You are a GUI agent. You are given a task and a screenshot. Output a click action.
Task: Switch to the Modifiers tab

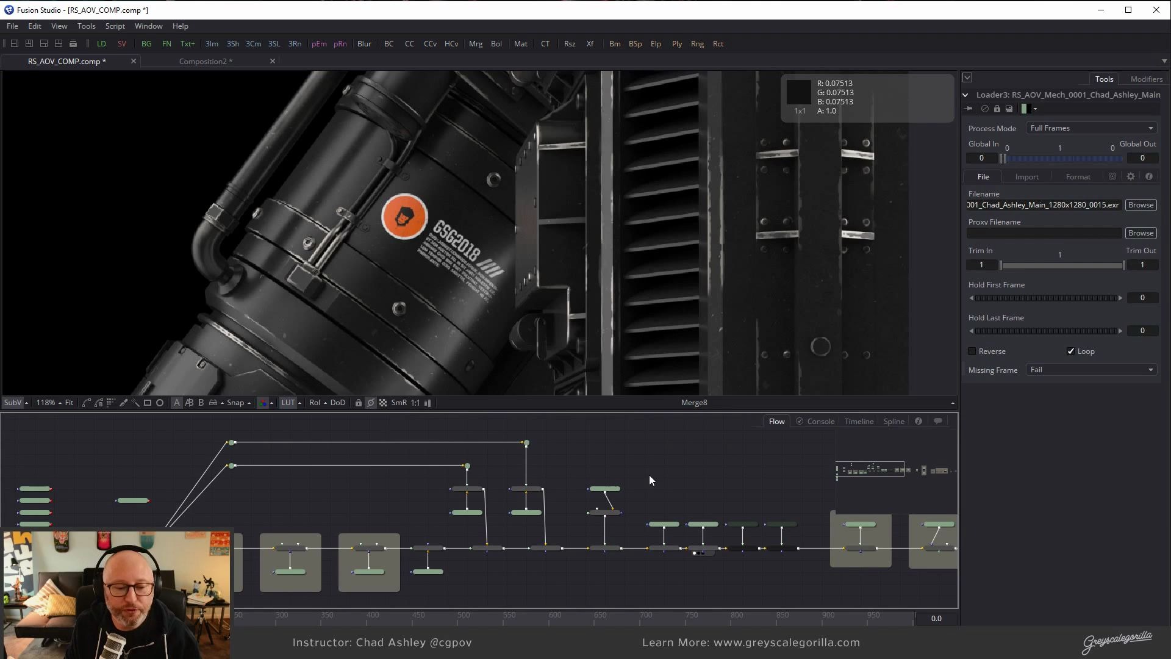tap(1146, 79)
